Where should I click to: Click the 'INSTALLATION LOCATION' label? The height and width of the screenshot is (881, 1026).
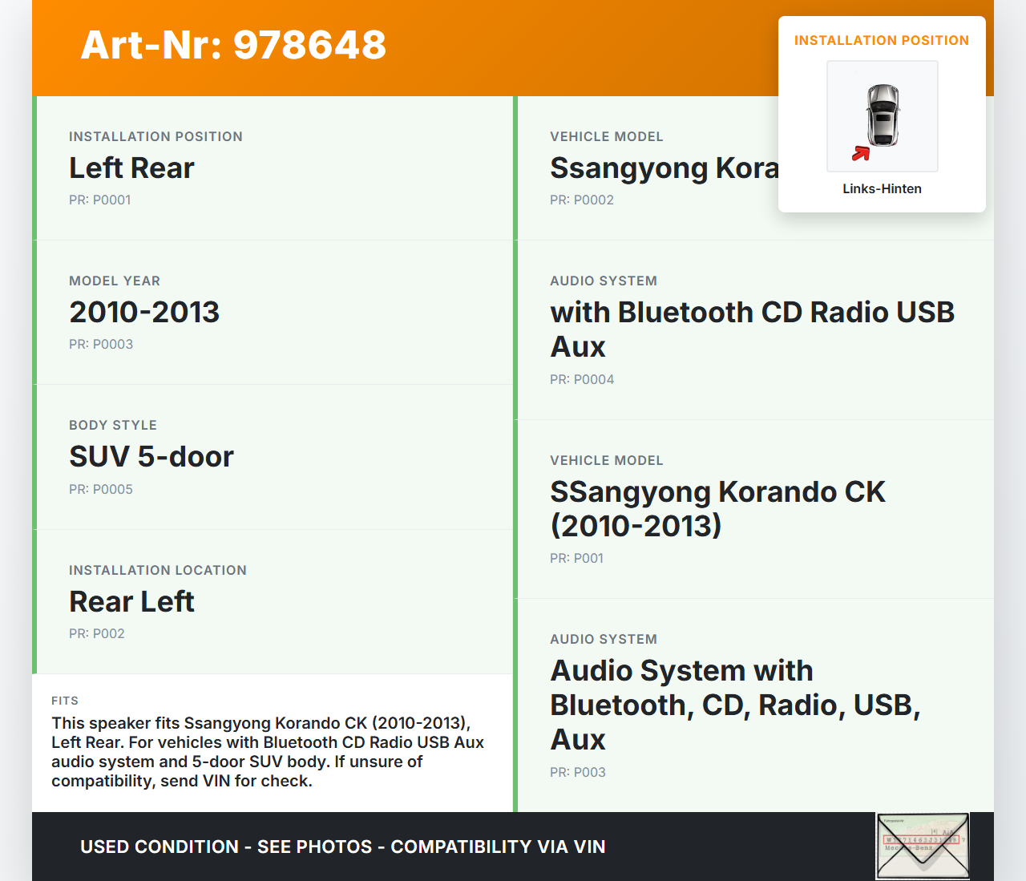point(158,570)
